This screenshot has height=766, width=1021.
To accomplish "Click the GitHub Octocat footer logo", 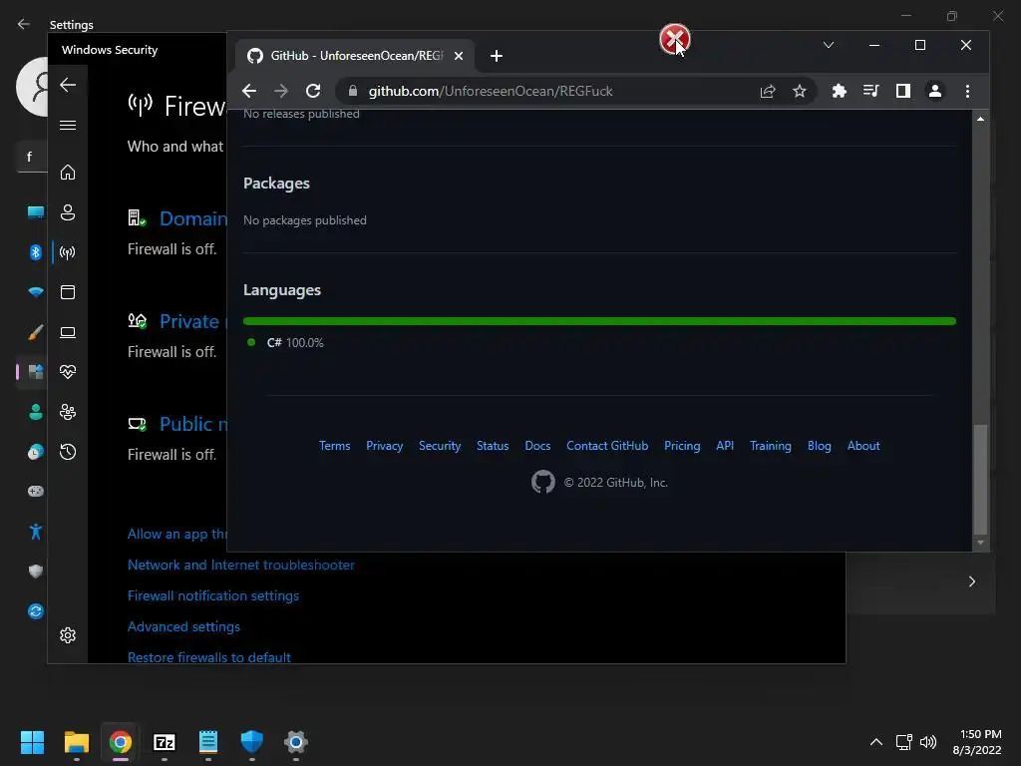I will pos(543,482).
